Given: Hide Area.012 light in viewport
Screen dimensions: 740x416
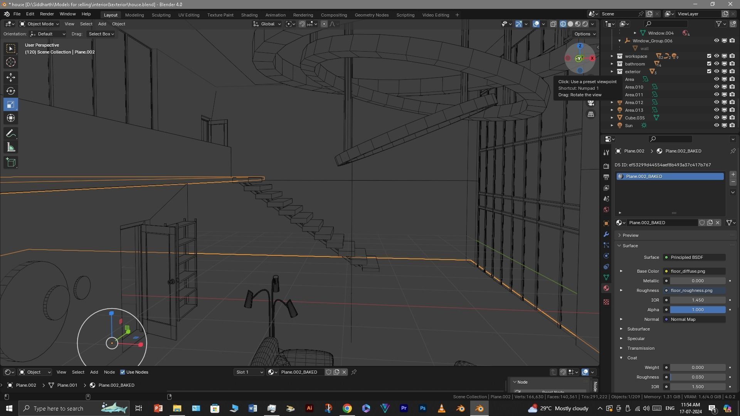Looking at the screenshot, I should [x=716, y=102].
